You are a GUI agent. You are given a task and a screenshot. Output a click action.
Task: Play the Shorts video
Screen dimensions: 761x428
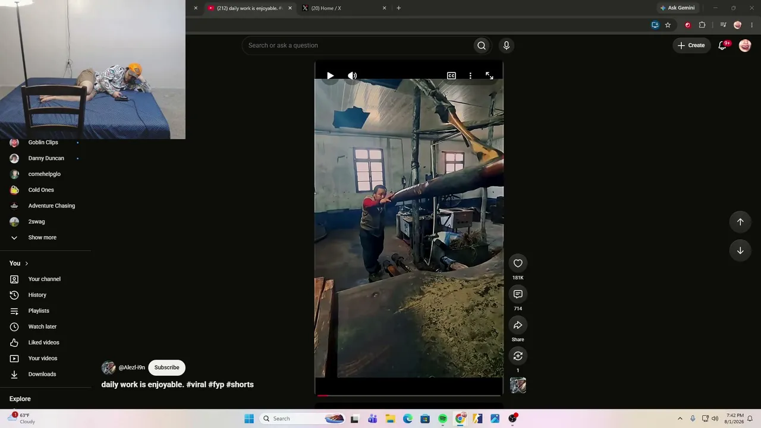point(330,75)
